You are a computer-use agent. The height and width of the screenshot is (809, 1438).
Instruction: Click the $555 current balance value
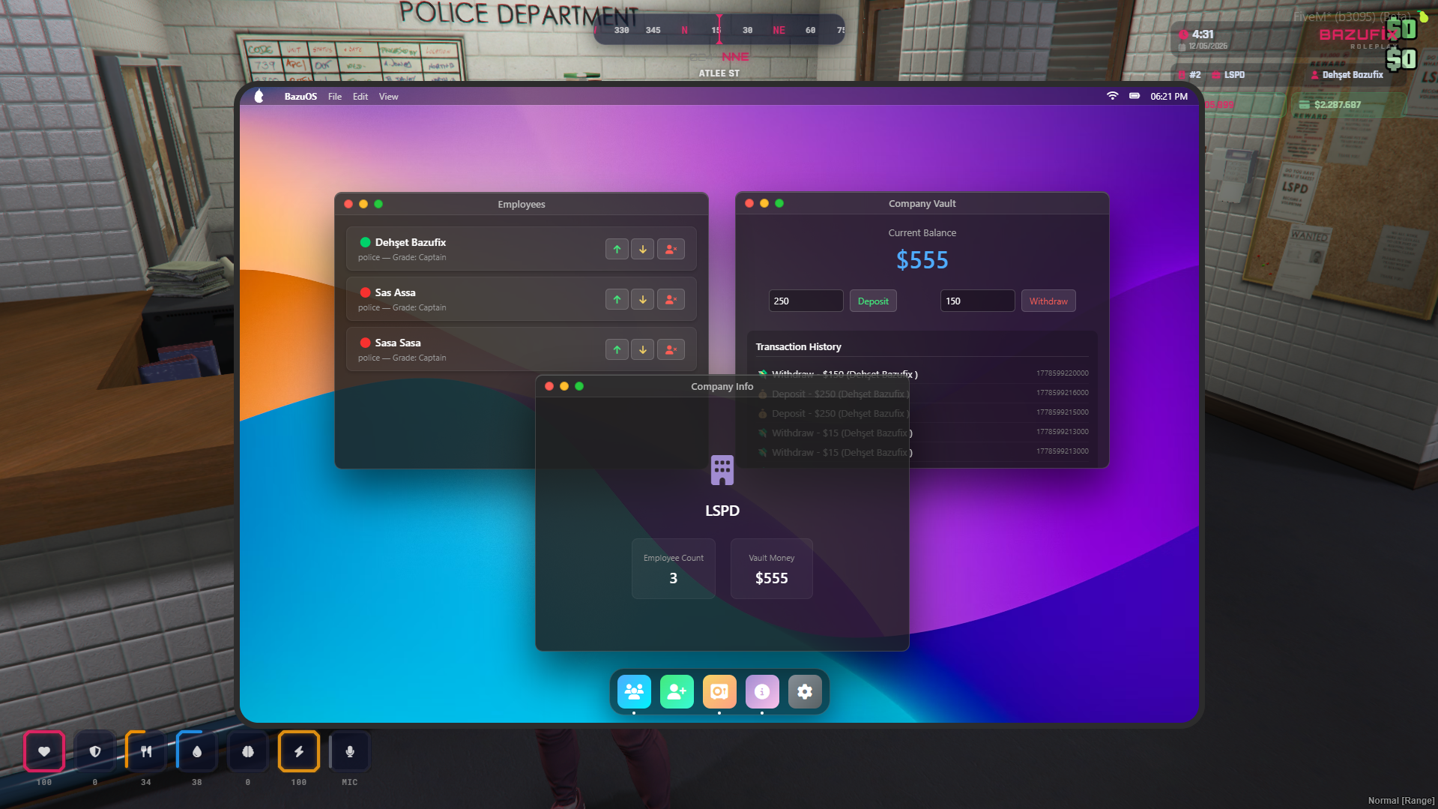click(922, 260)
